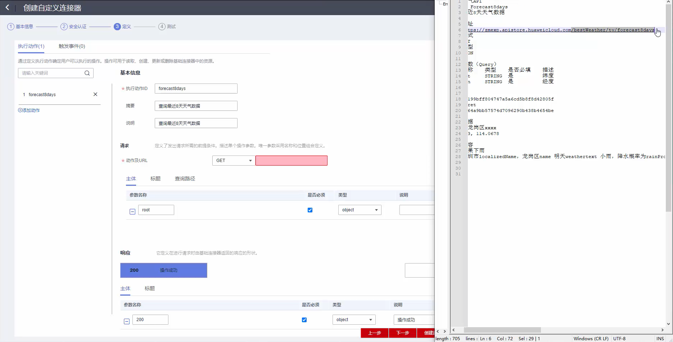
Task: Go back using the header back arrow
Action: point(7,8)
